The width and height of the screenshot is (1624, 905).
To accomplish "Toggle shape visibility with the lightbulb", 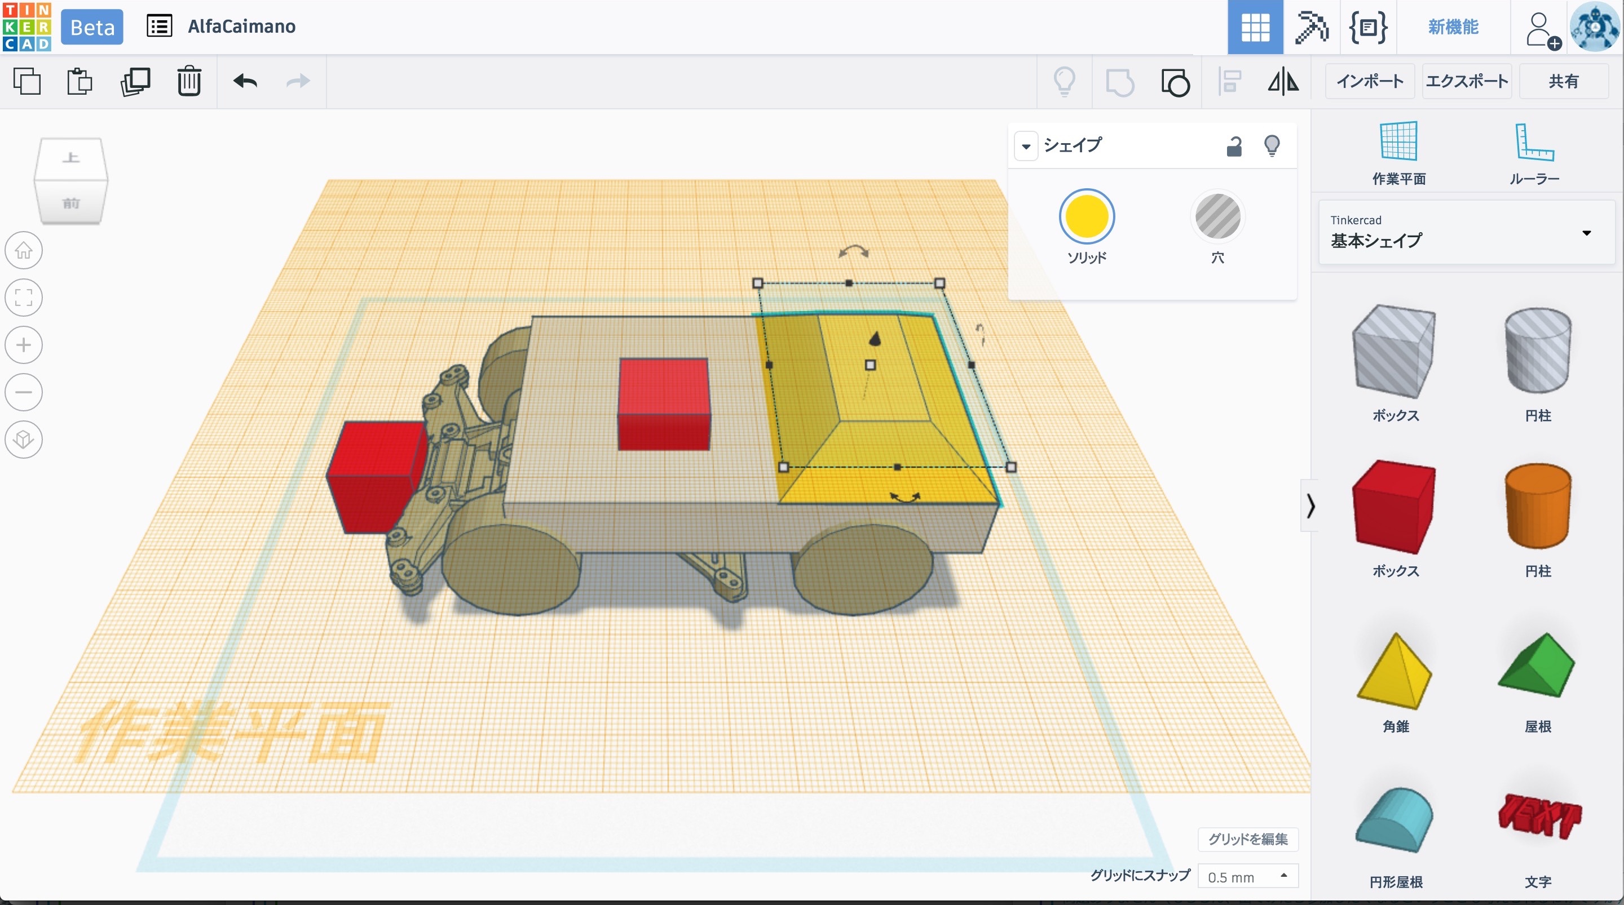I will point(1272,146).
